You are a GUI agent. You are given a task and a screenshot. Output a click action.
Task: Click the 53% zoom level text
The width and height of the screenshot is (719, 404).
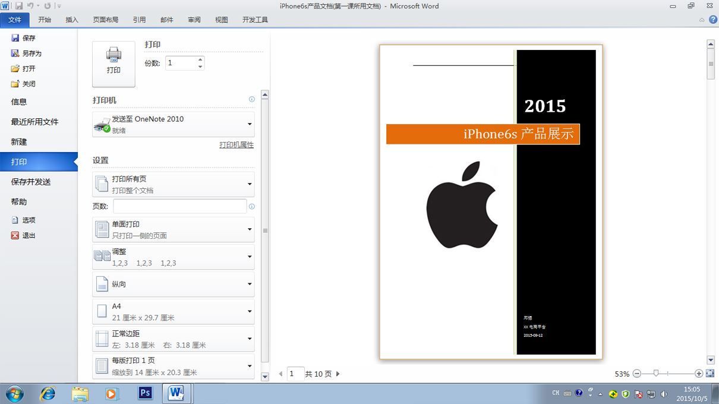coord(622,374)
